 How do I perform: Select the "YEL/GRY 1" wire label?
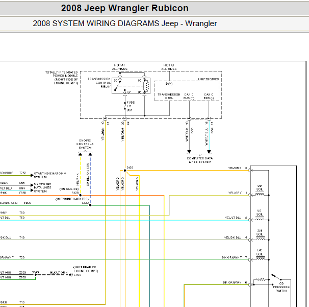pos(238,193)
